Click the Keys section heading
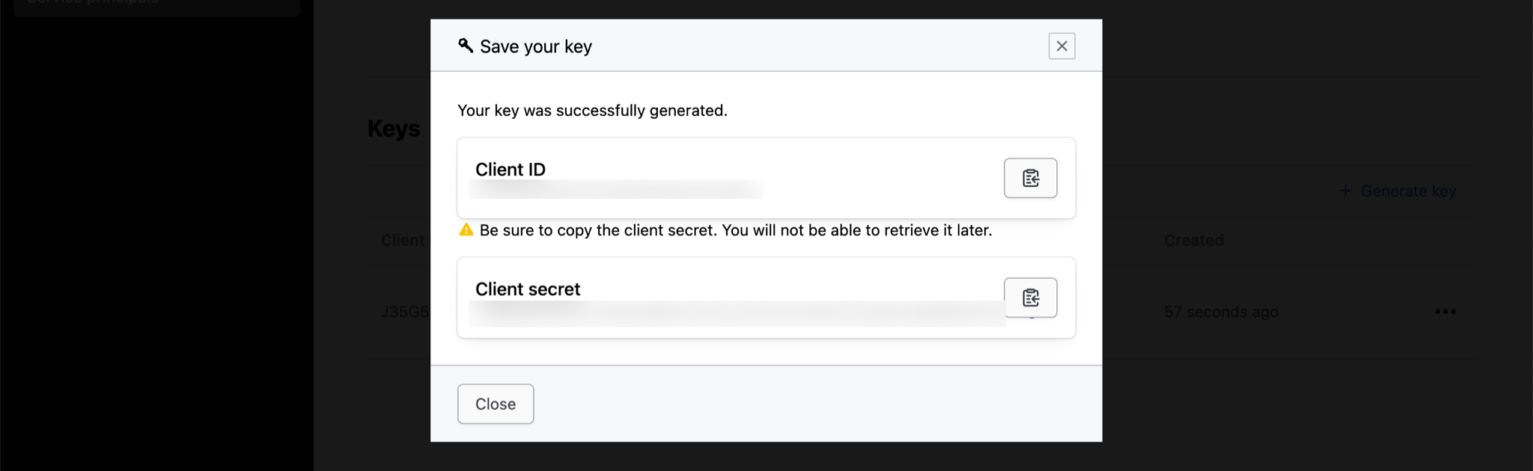 [x=394, y=128]
